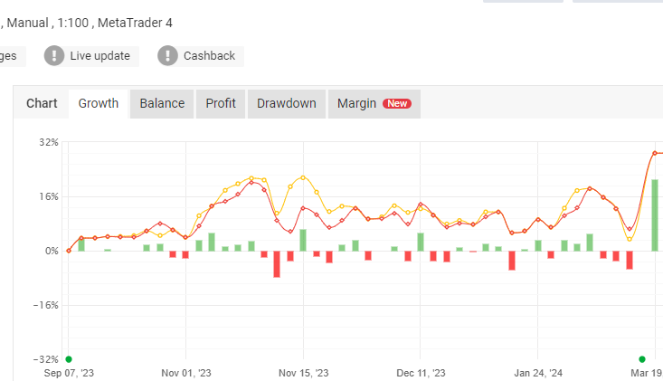Select the Live update label text

click(x=99, y=56)
